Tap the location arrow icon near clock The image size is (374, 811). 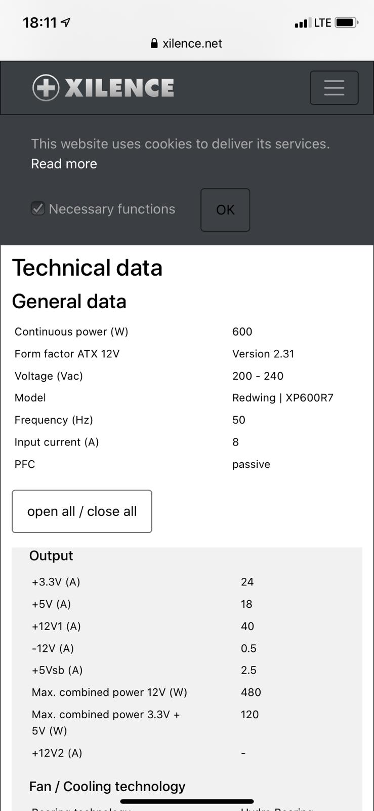point(66,22)
